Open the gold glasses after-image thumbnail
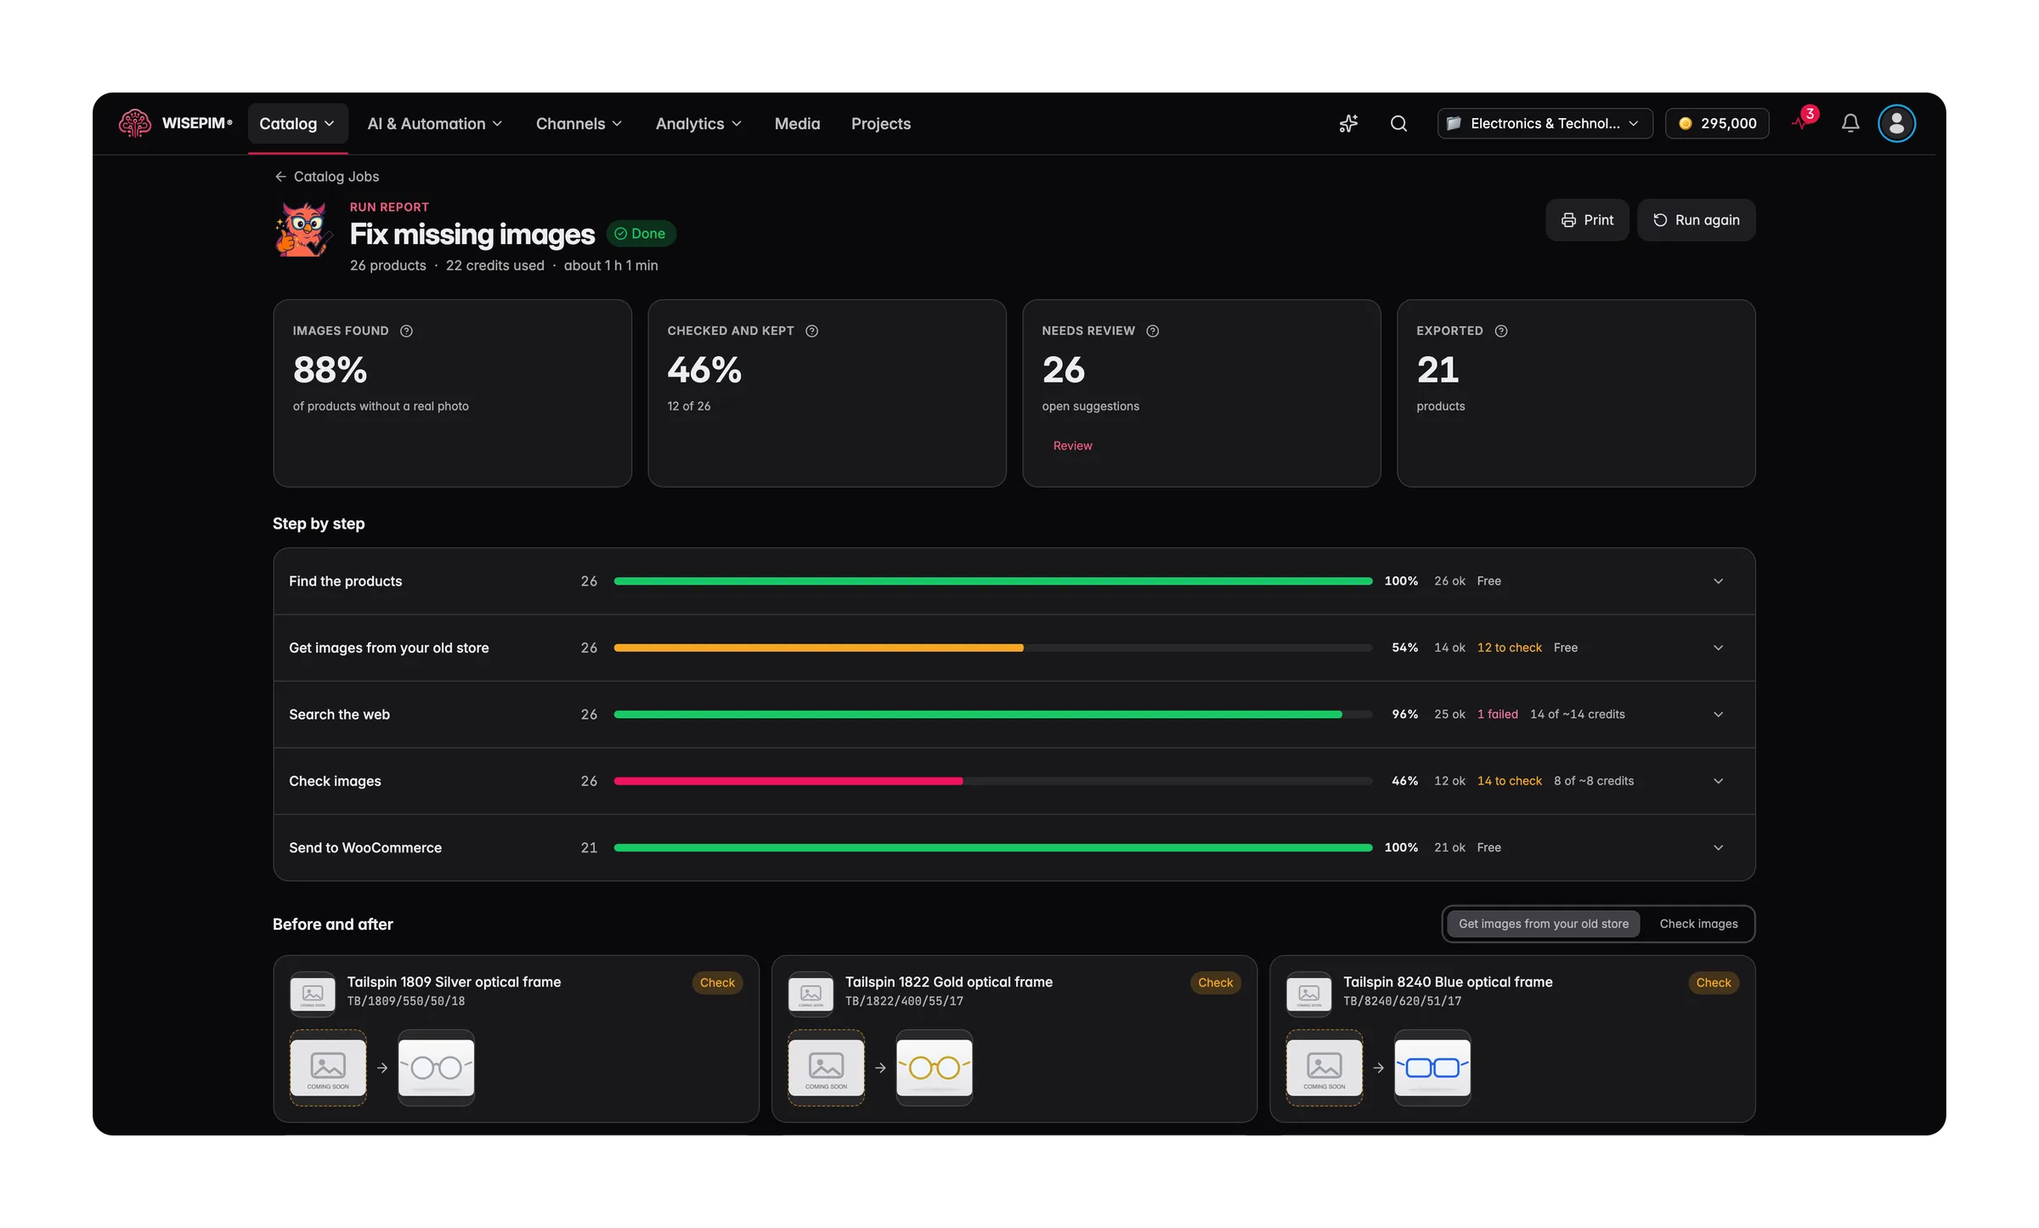The width and height of the screenshot is (2039, 1228). tap(934, 1067)
